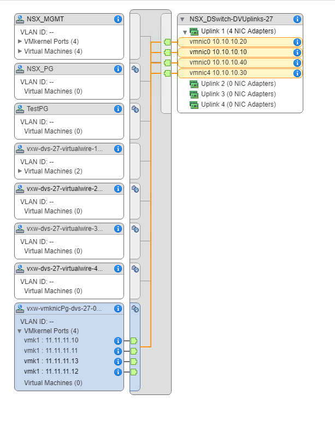Open info for vxw-vmknicPg-dvs-27-0 port group
The image size is (335, 424).
click(118, 309)
